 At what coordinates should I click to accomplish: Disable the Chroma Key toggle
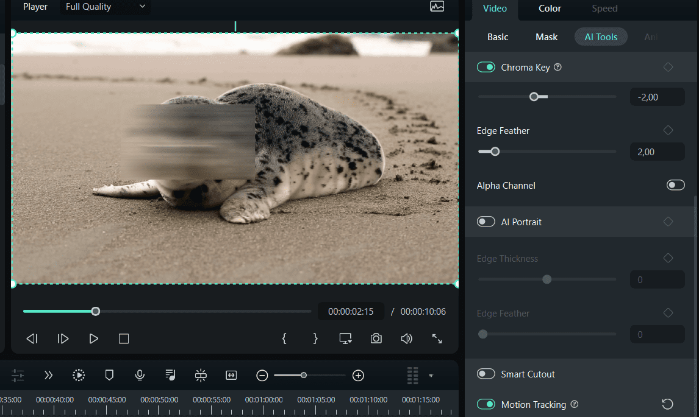(486, 67)
